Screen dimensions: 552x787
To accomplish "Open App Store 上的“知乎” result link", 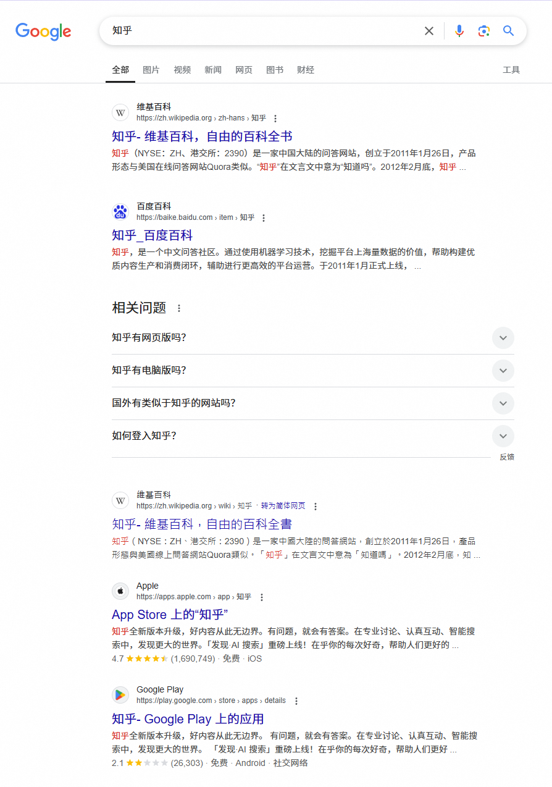I will (170, 615).
